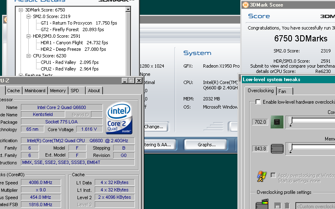Click the core clock slider thumb
Viewport: 335px width, 209px height.
290,121
